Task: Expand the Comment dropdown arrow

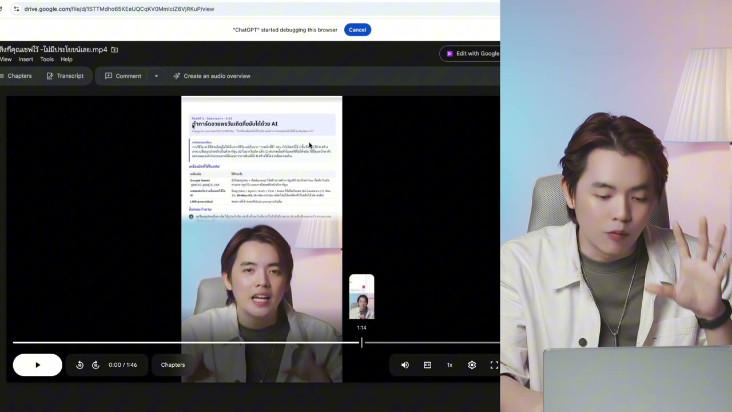Action: [156, 76]
